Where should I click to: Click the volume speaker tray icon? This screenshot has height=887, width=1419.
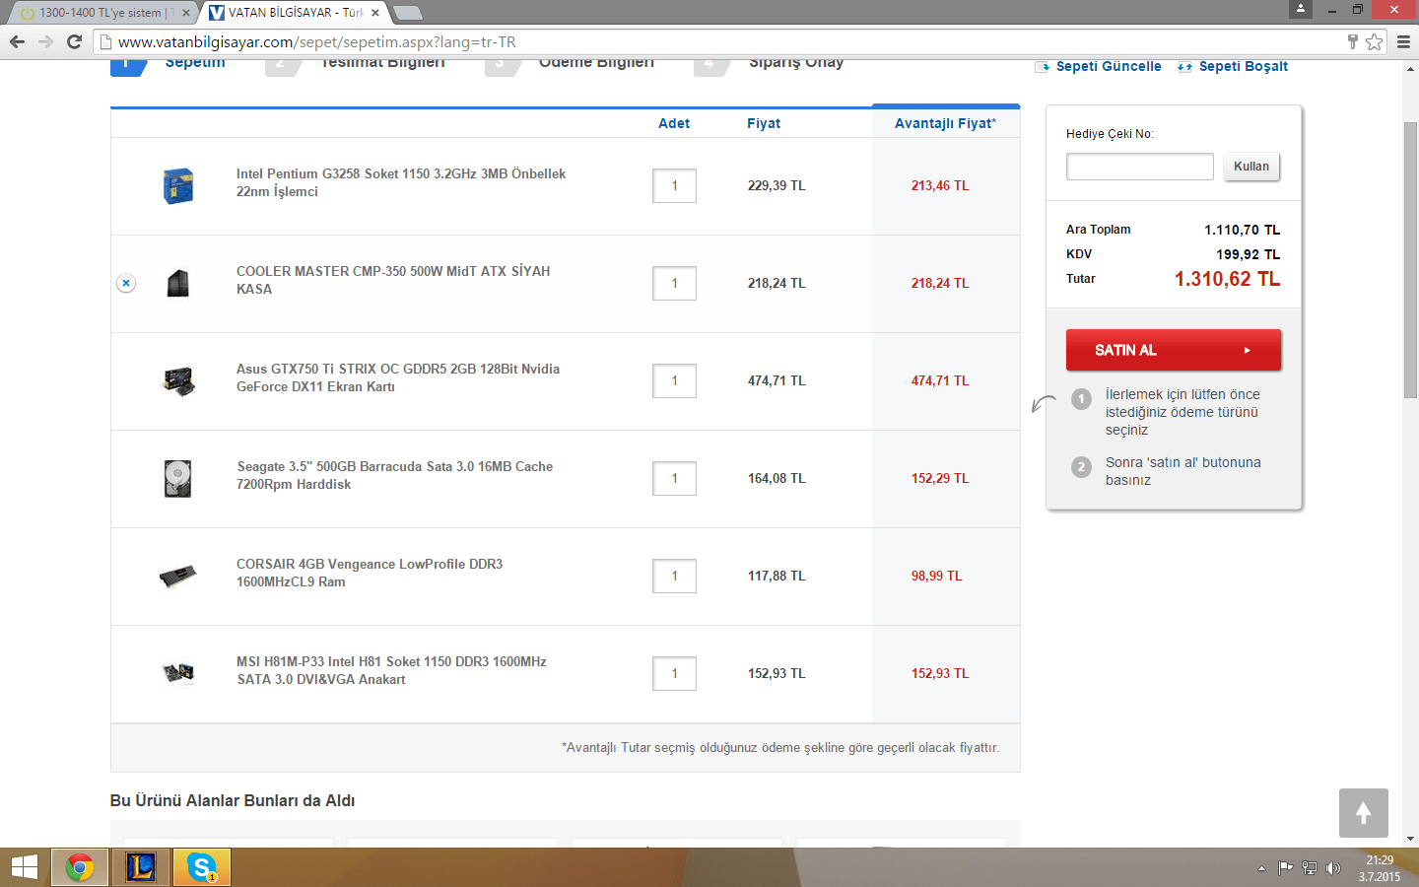click(x=1333, y=868)
